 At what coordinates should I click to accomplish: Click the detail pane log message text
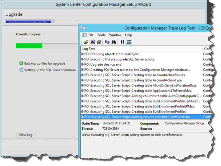pos(132,135)
